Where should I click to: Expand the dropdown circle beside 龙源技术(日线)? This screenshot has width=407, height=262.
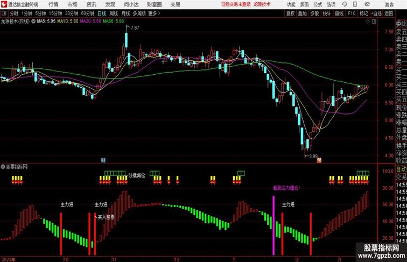(33, 22)
